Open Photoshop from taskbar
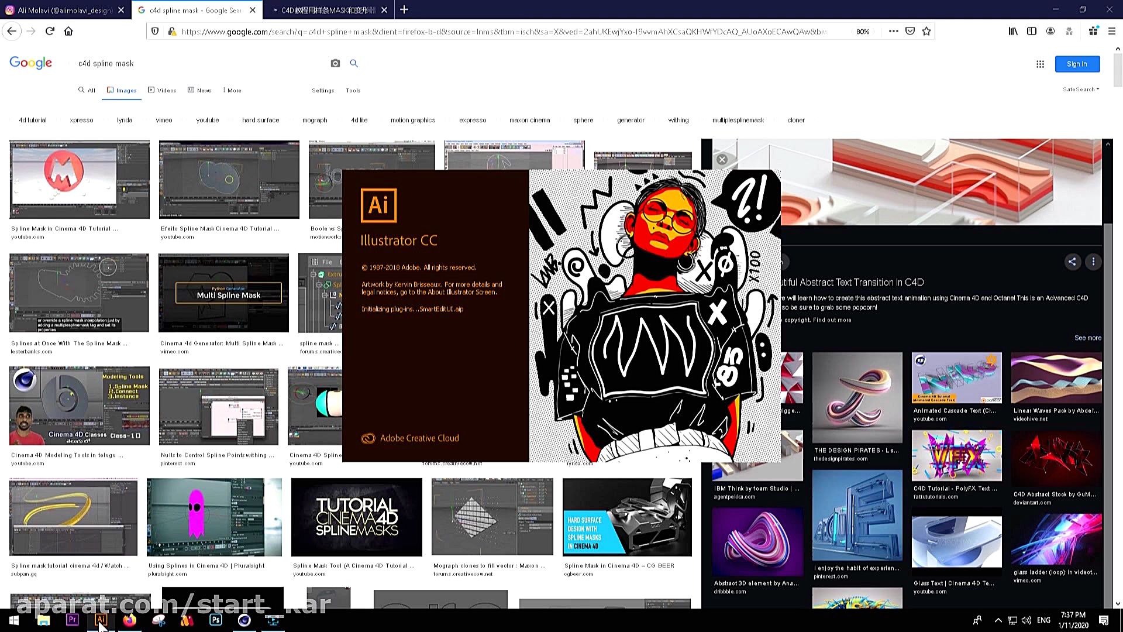 215,620
